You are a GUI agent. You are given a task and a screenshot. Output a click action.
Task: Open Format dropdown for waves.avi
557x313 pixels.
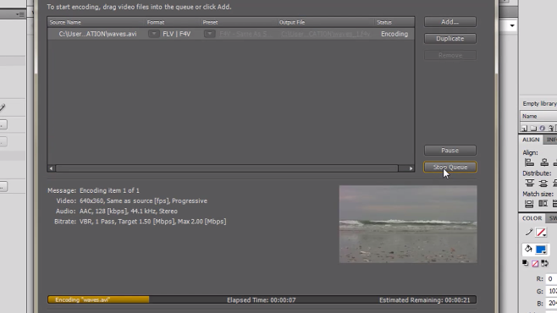point(154,34)
